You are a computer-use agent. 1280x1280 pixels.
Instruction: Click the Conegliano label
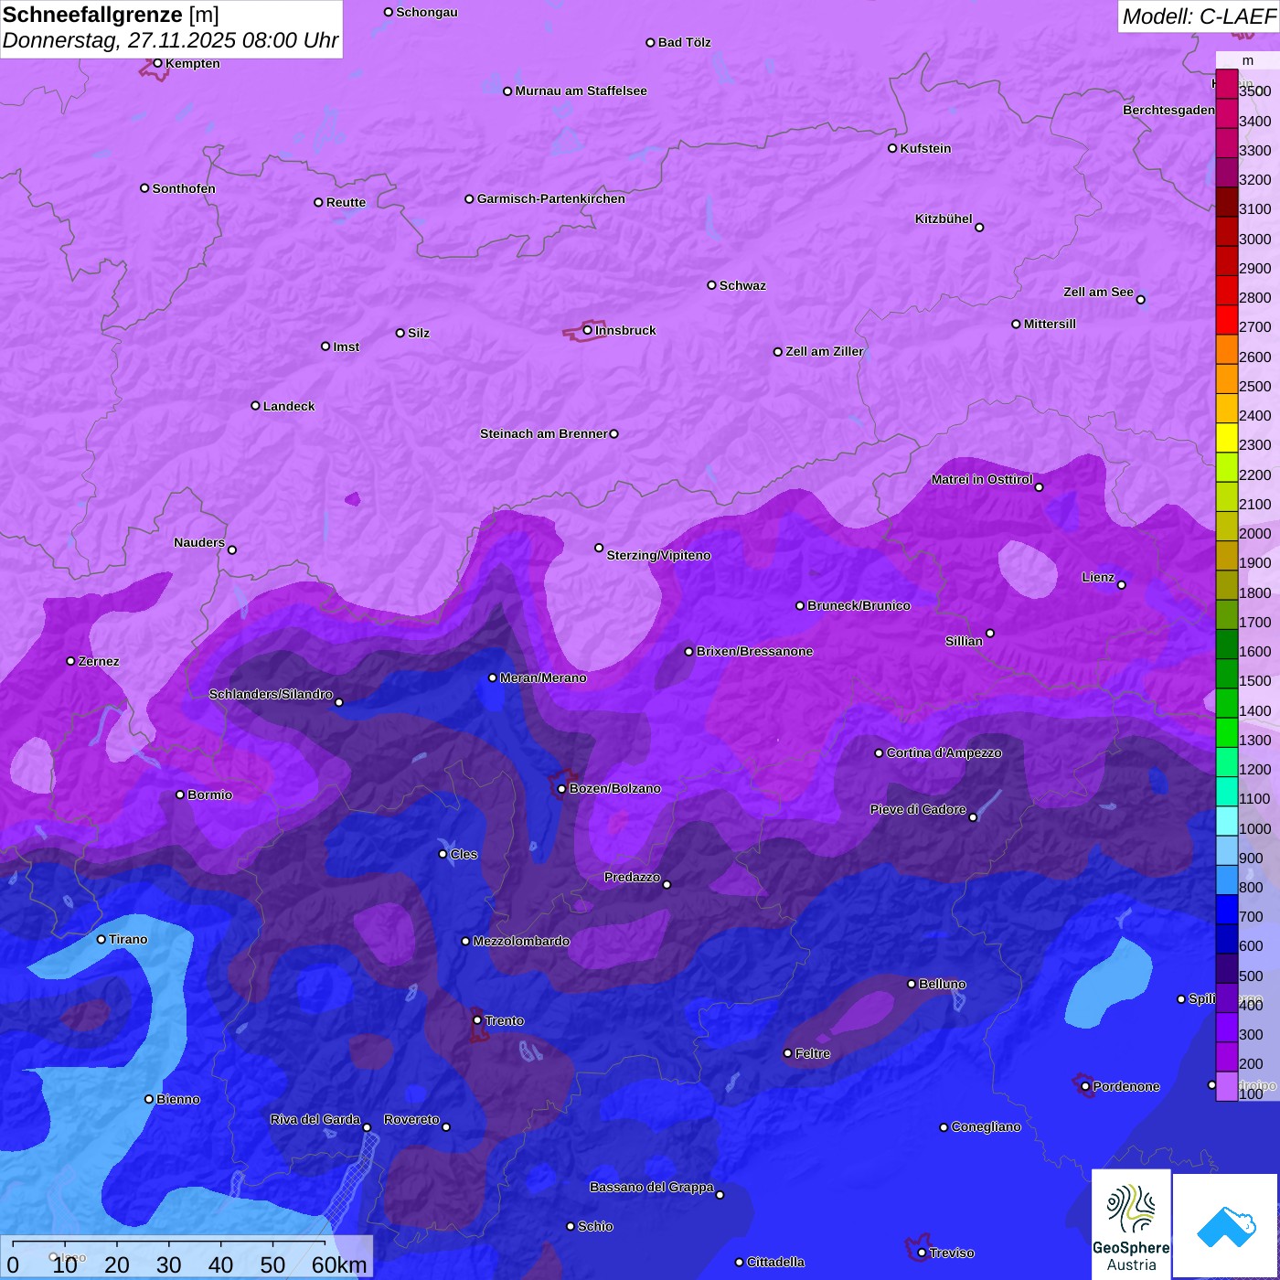click(986, 1126)
